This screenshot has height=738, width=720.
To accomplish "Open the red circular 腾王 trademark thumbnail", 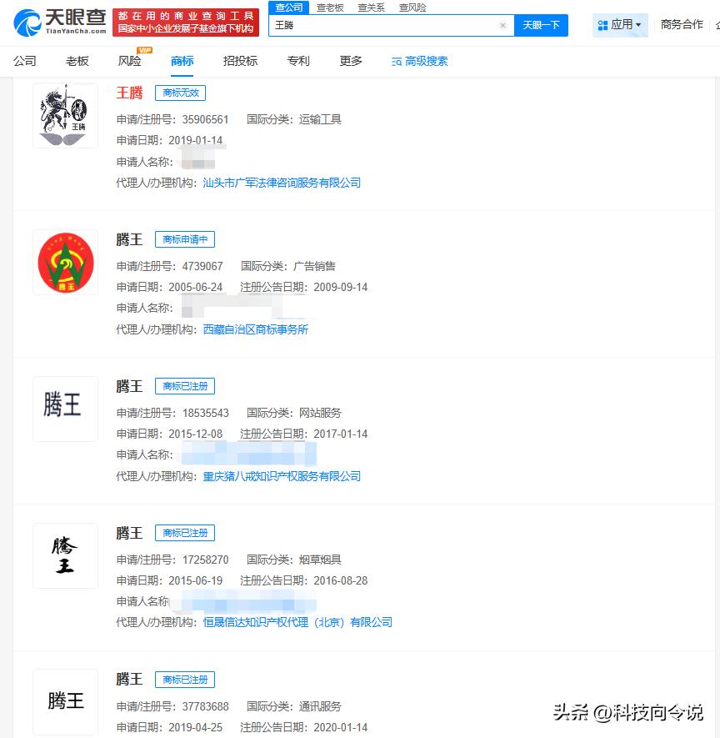I will pyautogui.click(x=65, y=263).
